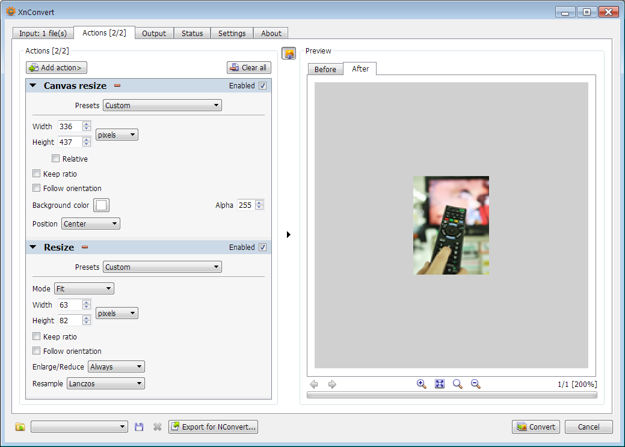Remove the Canvas resize action via red minus
The width and height of the screenshot is (625, 447).
point(118,86)
